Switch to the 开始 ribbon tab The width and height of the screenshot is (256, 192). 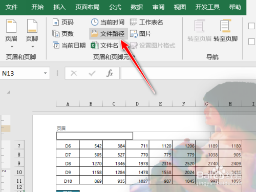tap(37, 7)
